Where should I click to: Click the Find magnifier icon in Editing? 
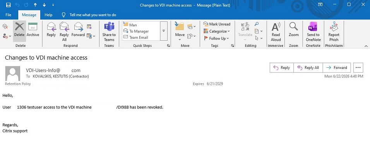pos(257,24)
